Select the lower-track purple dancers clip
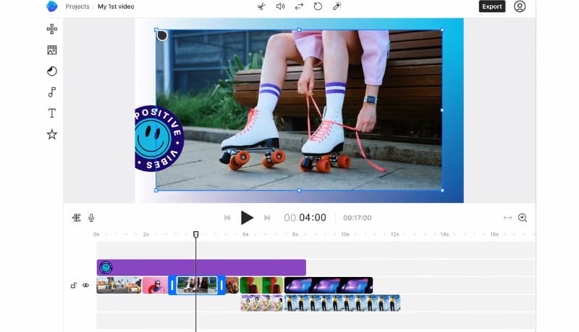The height and width of the screenshot is (332, 579). pyautogui.click(x=261, y=303)
